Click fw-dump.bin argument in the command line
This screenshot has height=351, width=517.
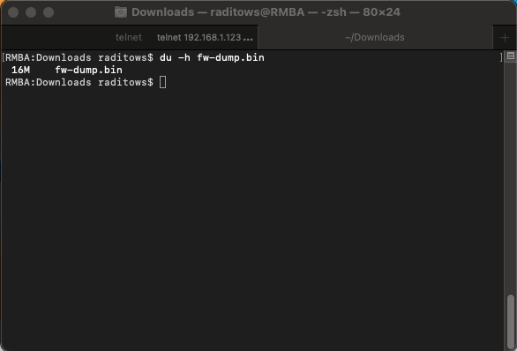[231, 57]
